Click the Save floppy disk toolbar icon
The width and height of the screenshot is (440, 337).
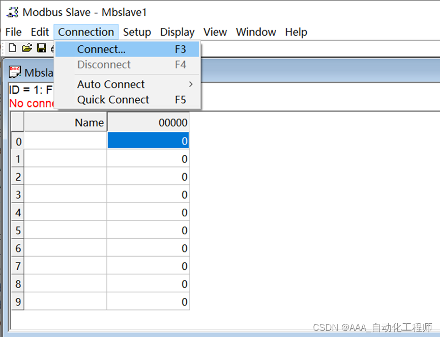[x=42, y=48]
